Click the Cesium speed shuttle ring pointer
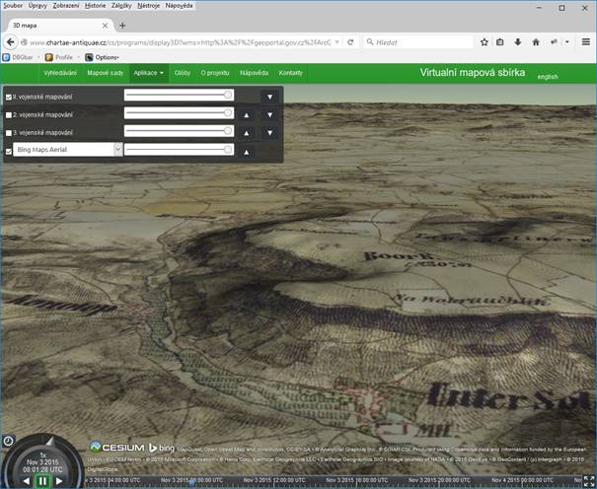This screenshot has height=489, width=597. [50, 441]
